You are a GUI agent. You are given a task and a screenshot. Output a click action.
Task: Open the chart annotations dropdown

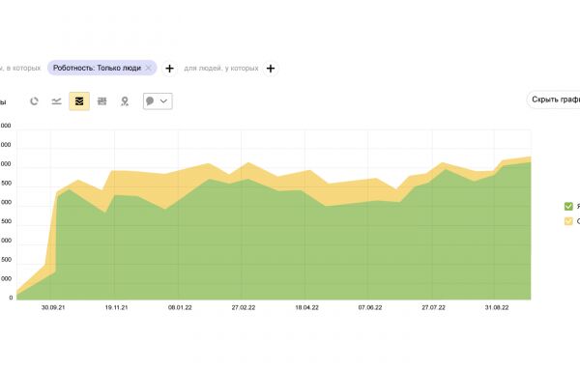tap(158, 101)
